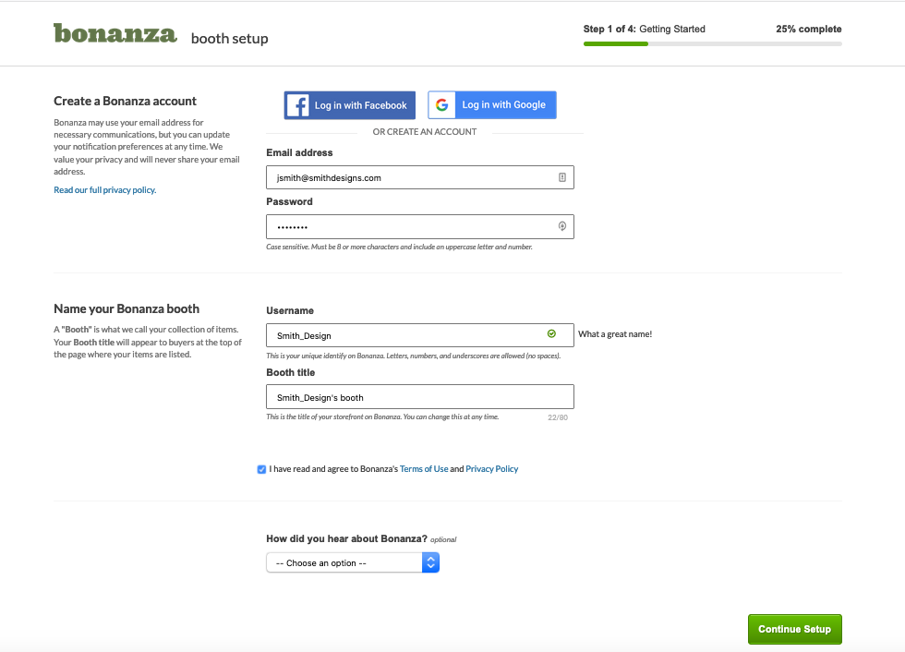
Task: Click the green checkmark in the username field
Action: click(552, 333)
